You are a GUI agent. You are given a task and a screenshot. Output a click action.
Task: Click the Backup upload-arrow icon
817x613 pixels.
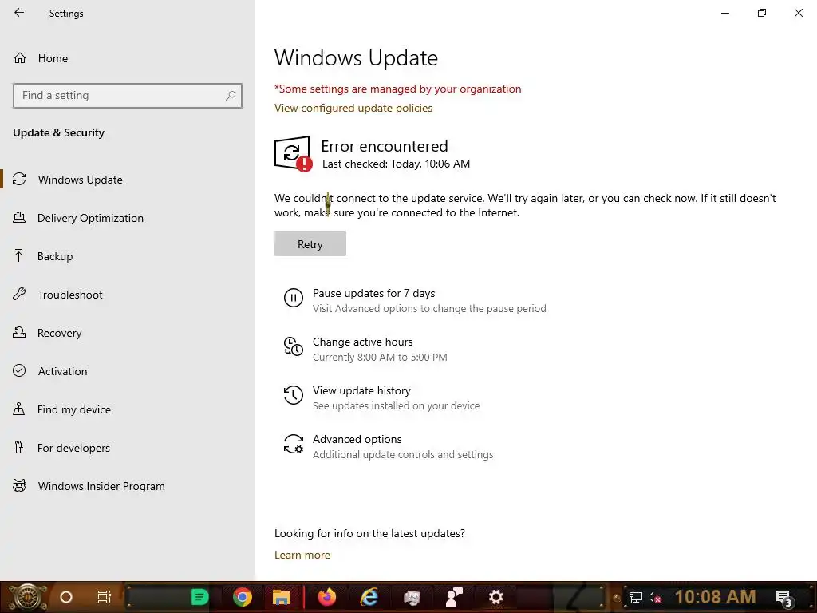click(19, 255)
